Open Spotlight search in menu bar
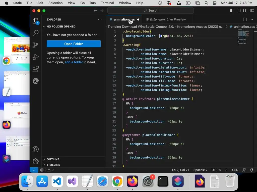The width and height of the screenshot is (257, 192). click(206, 3)
